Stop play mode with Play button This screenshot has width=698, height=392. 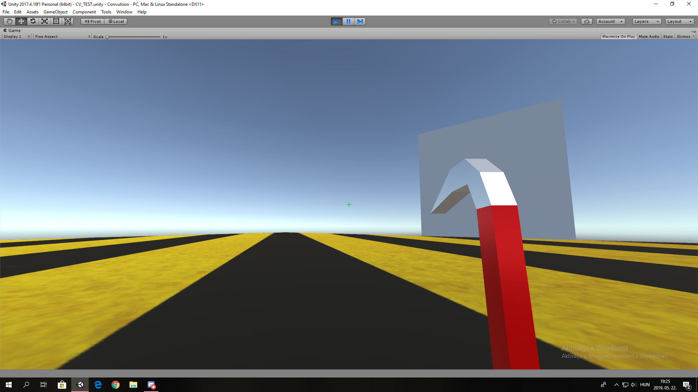[337, 21]
